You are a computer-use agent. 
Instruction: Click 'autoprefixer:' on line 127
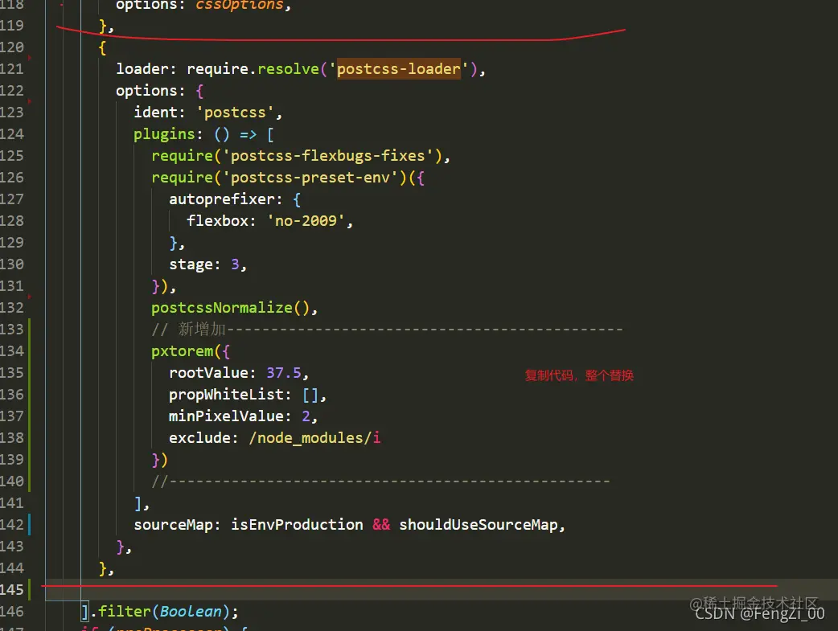click(225, 199)
